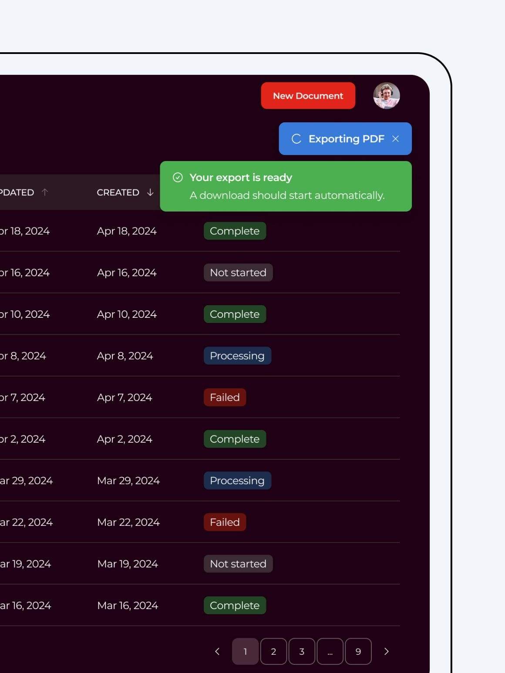Click Processing badge on Apr 8 row

(x=237, y=356)
